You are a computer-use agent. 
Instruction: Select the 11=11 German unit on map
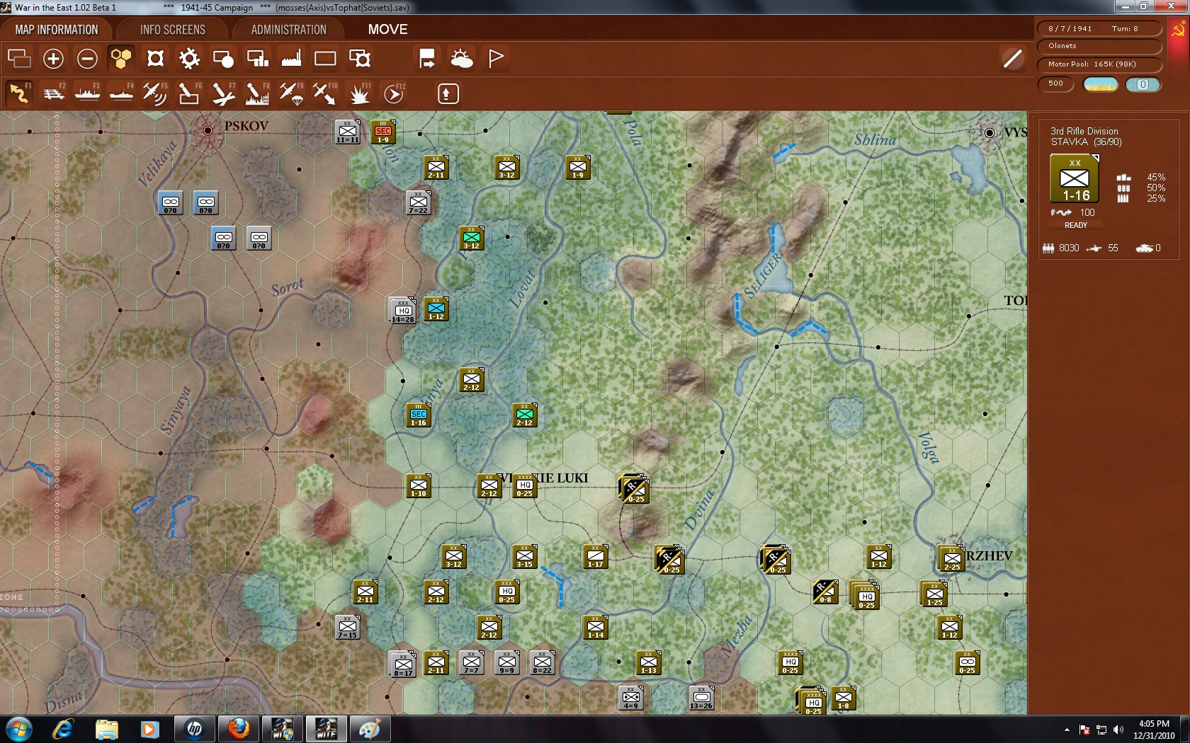(347, 132)
